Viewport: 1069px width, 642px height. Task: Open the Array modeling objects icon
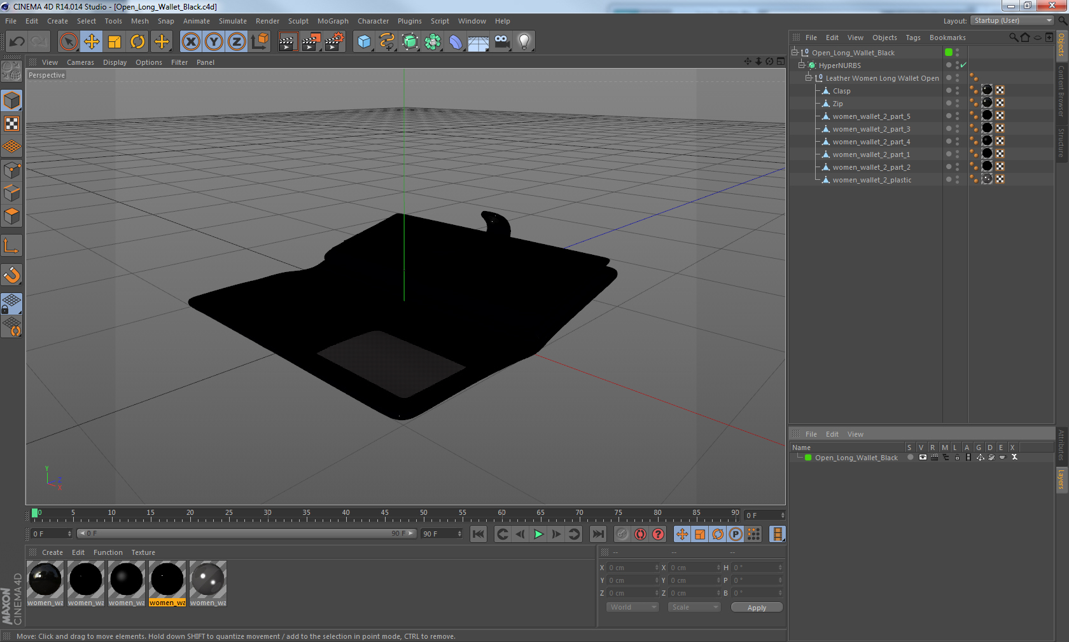[x=433, y=42]
